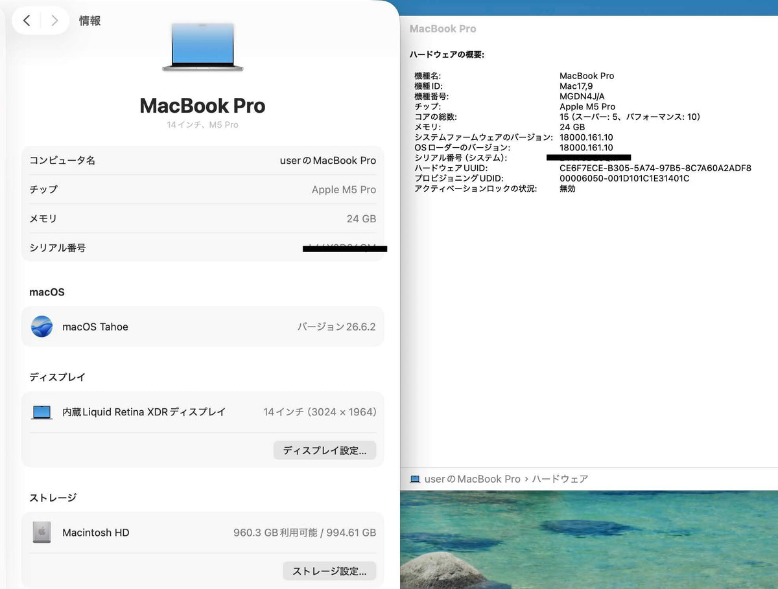
Task: Click コアの総数 value 15 cores text
Action: pyautogui.click(x=630, y=117)
